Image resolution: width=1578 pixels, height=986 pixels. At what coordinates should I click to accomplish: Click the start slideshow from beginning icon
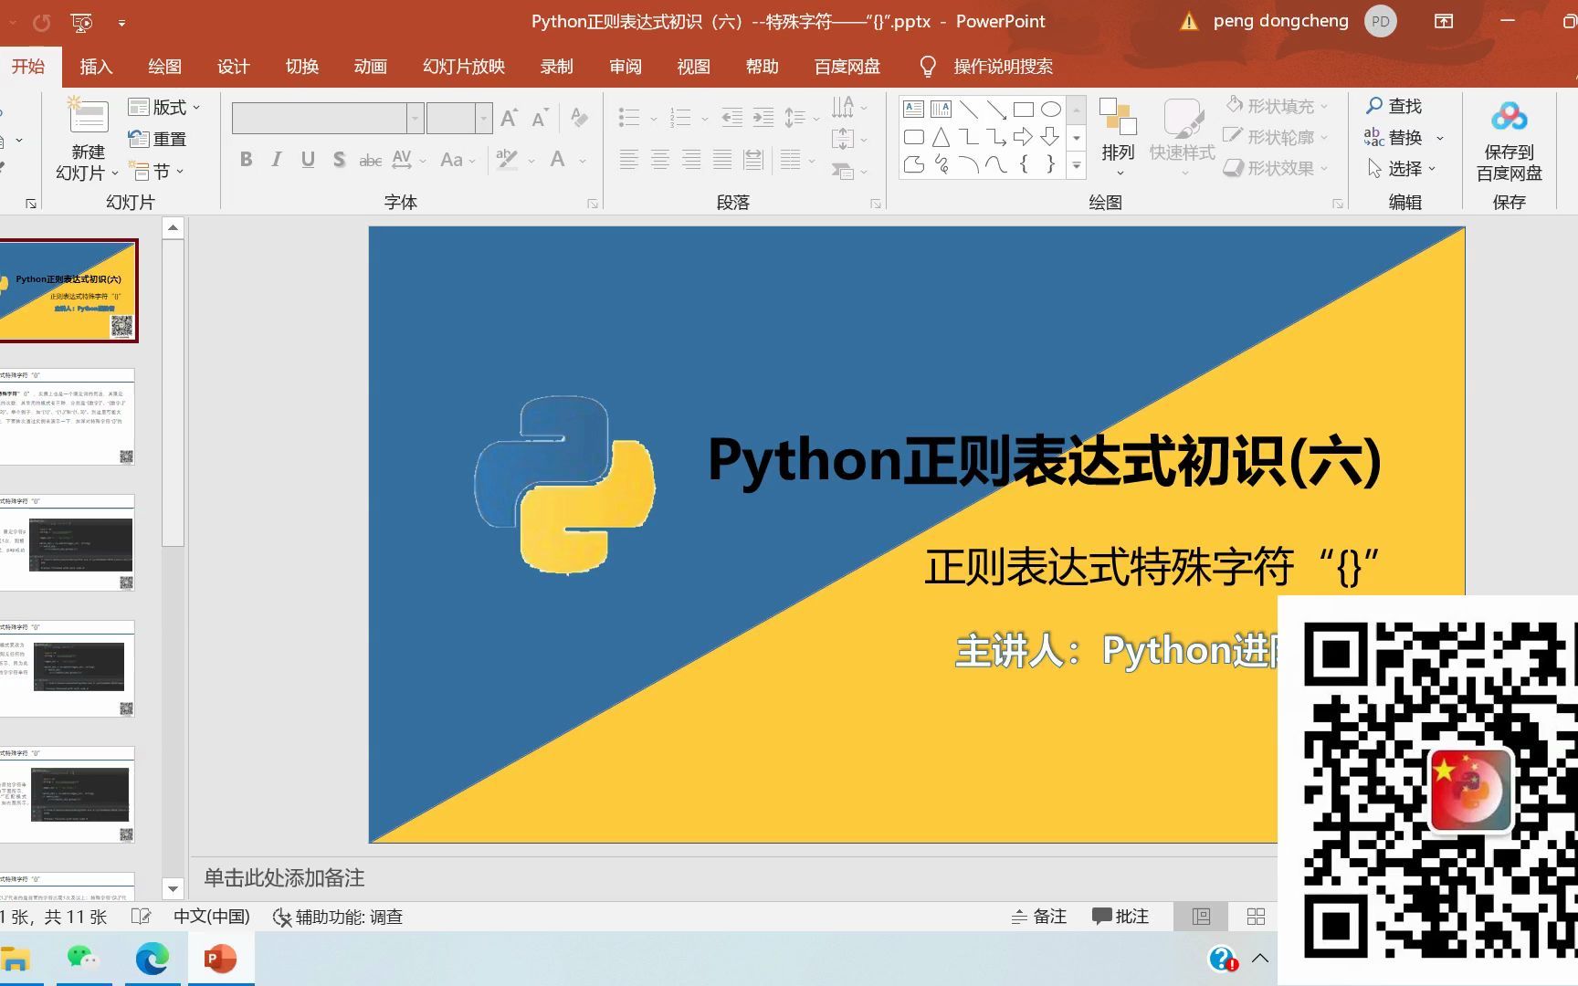(82, 22)
